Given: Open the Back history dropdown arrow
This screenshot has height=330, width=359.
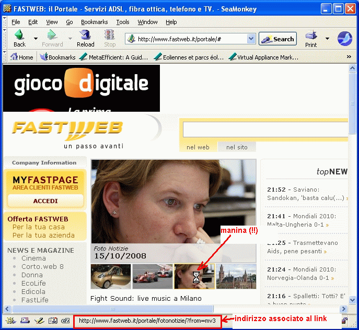Looking at the screenshot, I should point(36,39).
